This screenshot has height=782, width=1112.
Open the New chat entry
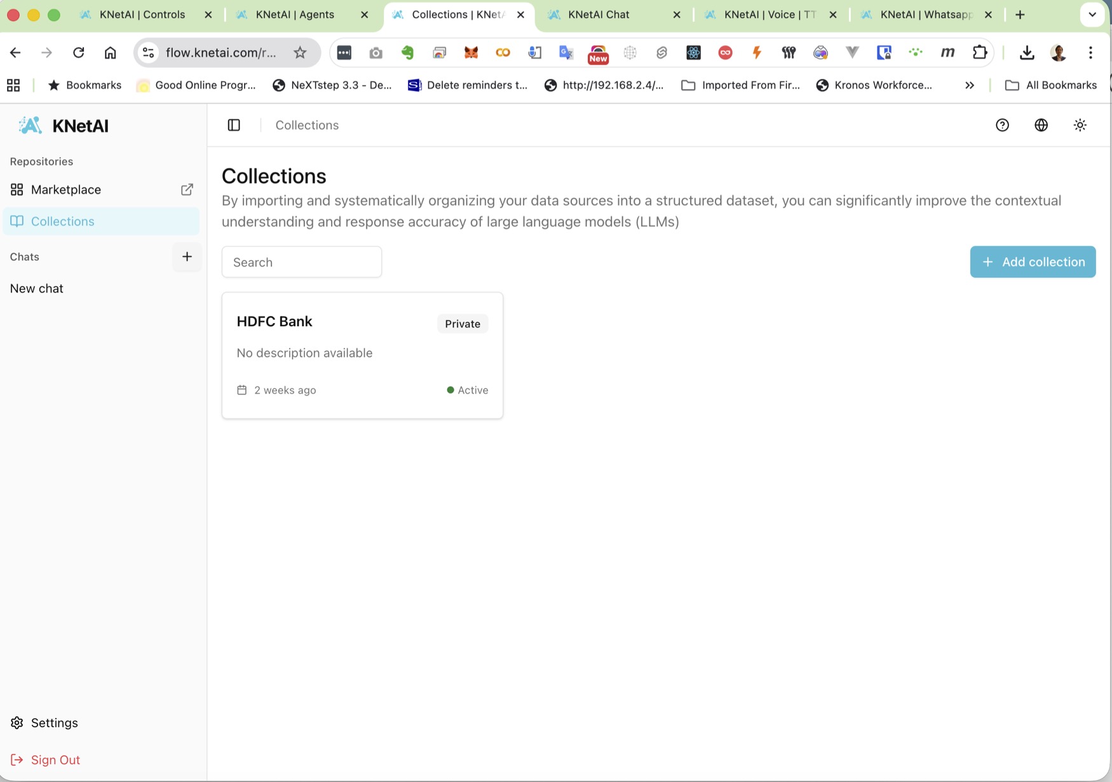point(37,289)
